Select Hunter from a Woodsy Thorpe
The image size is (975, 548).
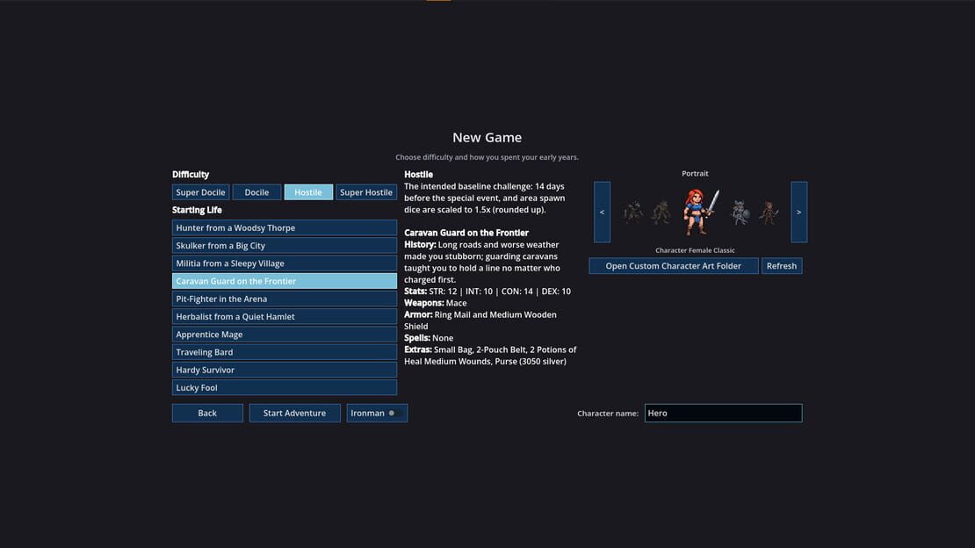[285, 227]
